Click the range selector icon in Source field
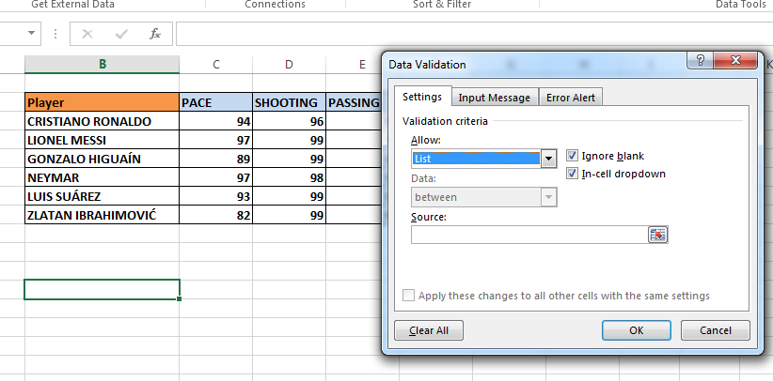 click(x=657, y=235)
